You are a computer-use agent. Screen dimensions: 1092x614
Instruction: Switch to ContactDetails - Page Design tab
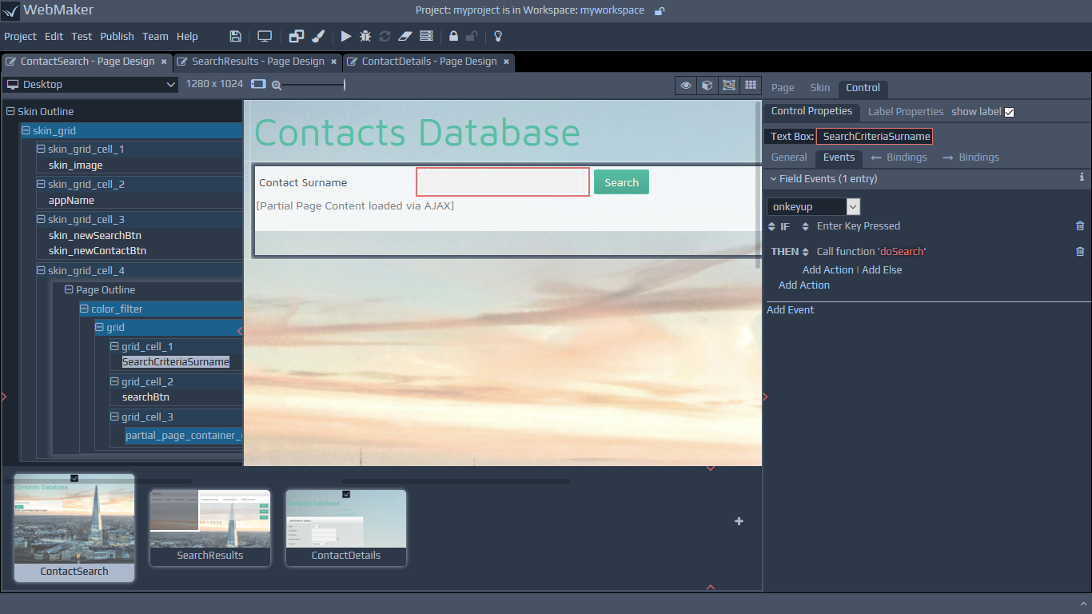click(x=428, y=62)
